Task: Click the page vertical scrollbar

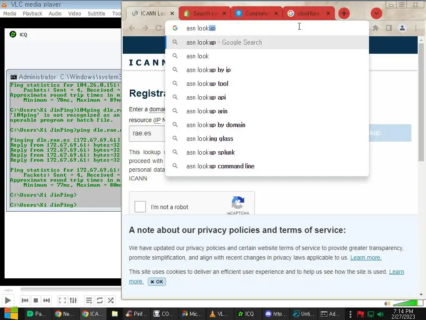Action: tap(421, 102)
